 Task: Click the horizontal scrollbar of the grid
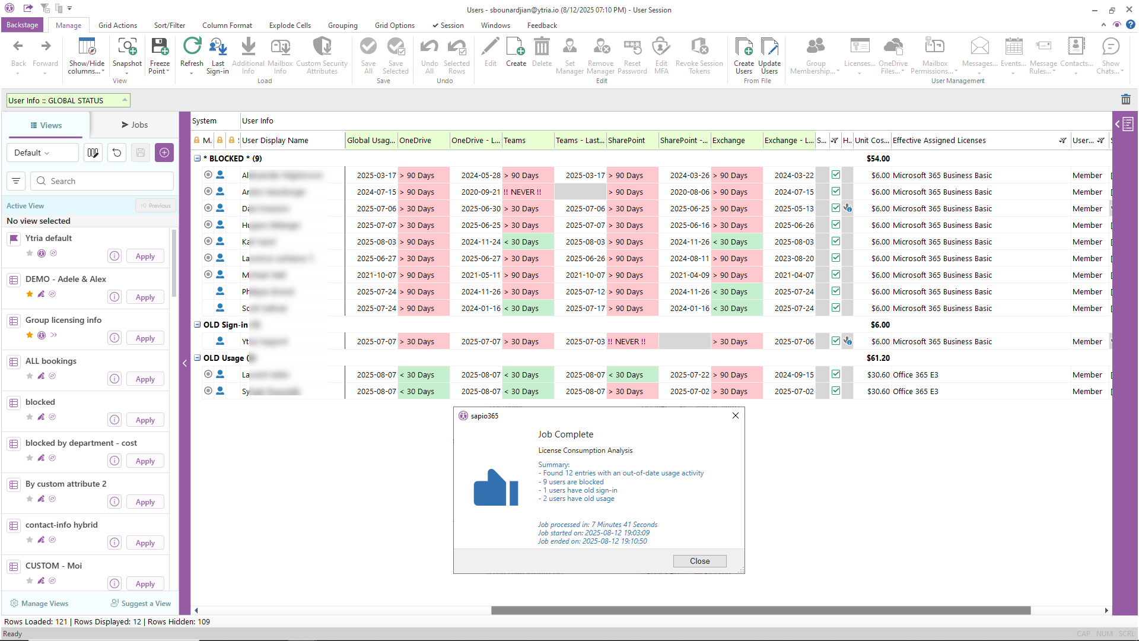click(761, 610)
